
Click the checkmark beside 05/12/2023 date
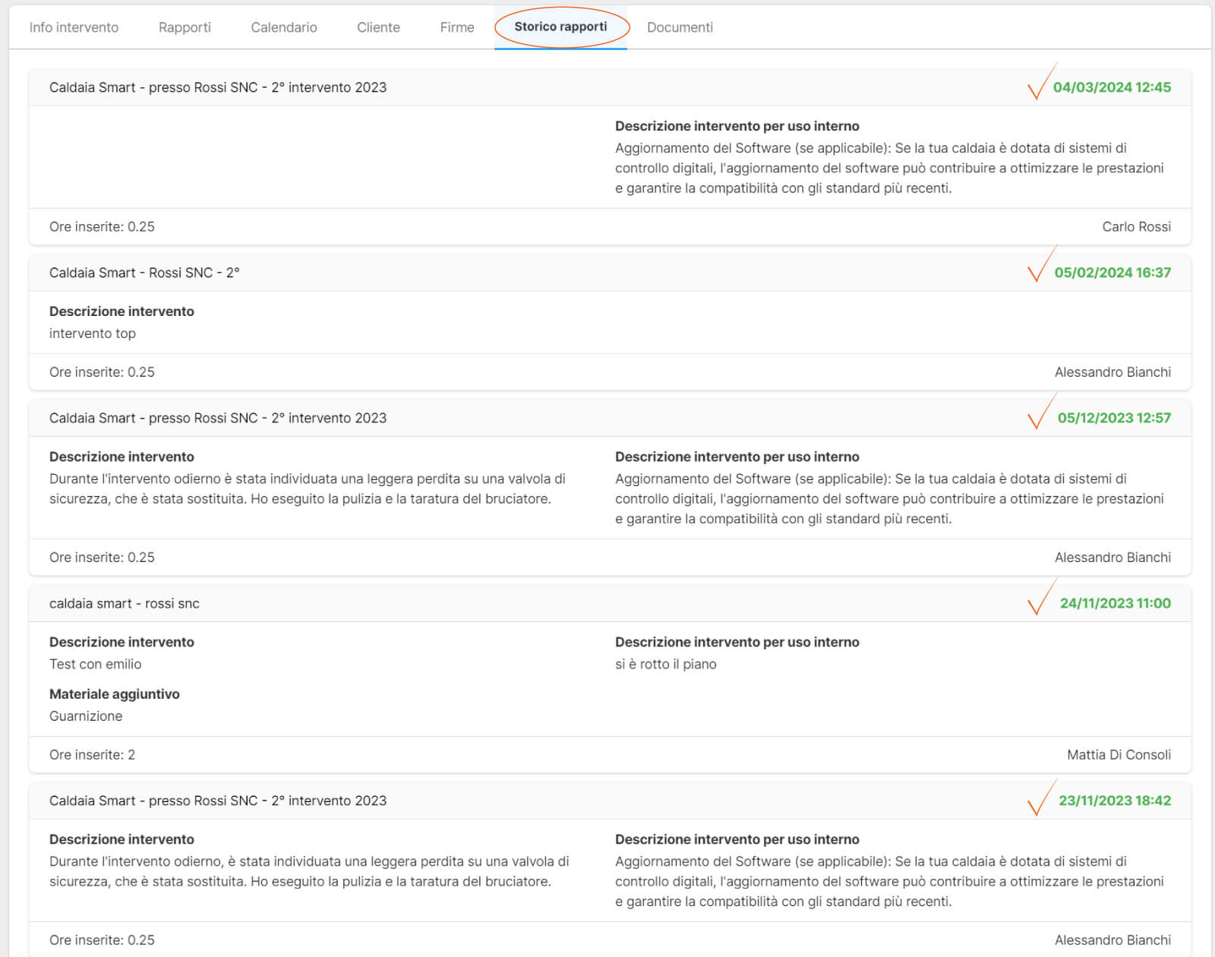coord(1039,413)
